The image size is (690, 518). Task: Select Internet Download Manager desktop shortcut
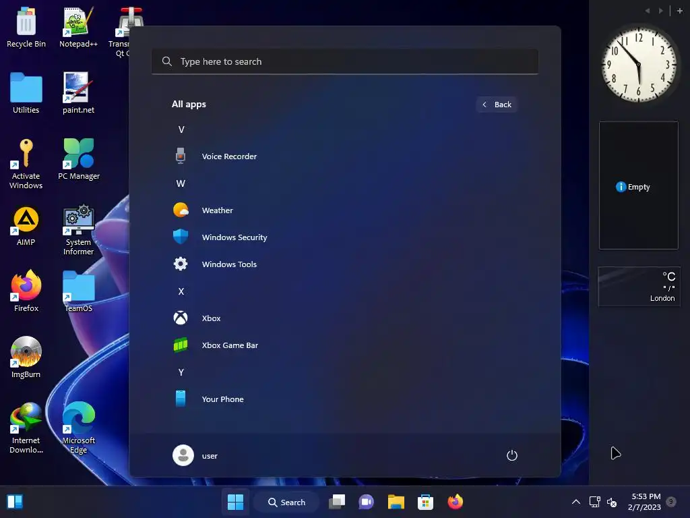pyautogui.click(x=26, y=428)
